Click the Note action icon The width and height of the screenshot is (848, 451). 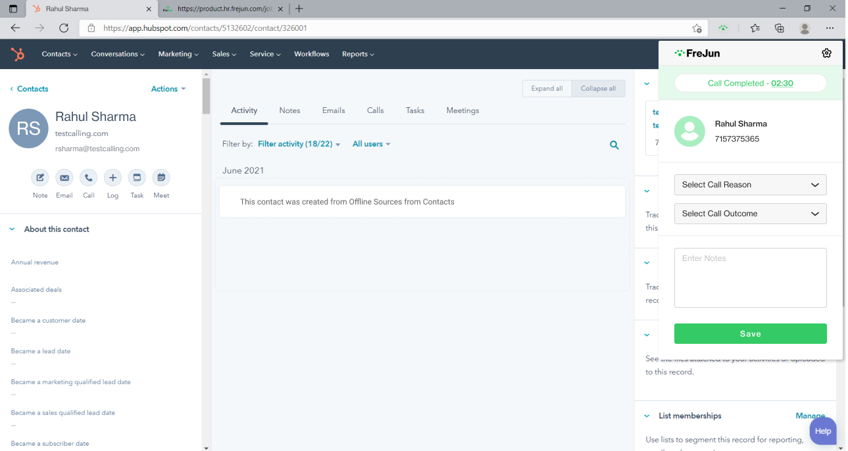(40, 178)
